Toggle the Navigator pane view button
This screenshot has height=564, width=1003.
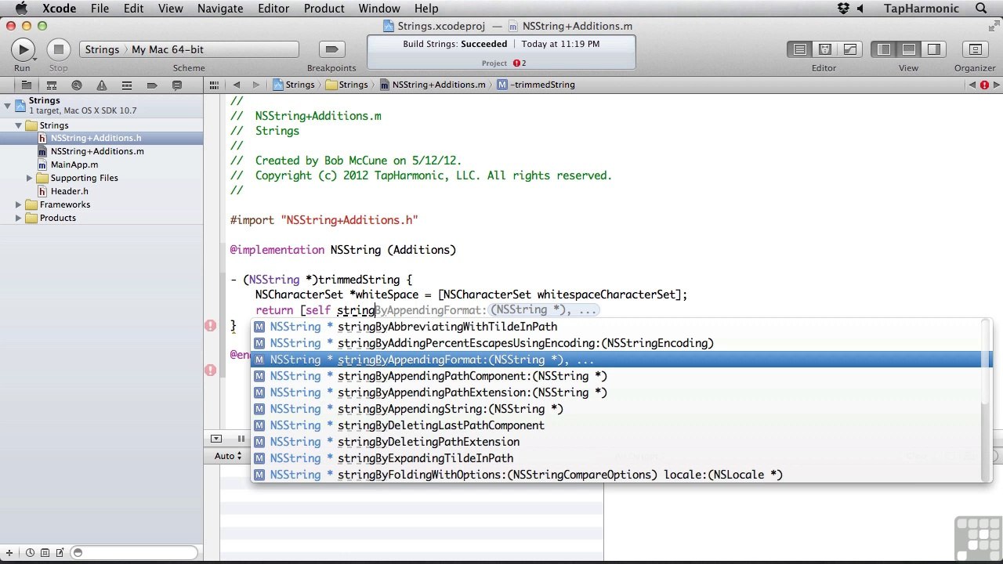click(884, 49)
